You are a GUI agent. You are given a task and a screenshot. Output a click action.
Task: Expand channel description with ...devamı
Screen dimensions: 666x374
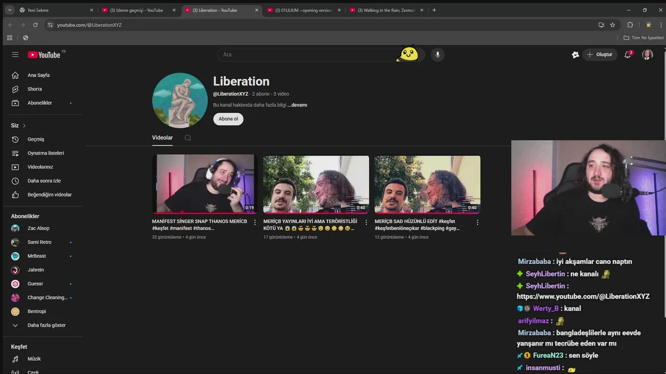298,105
